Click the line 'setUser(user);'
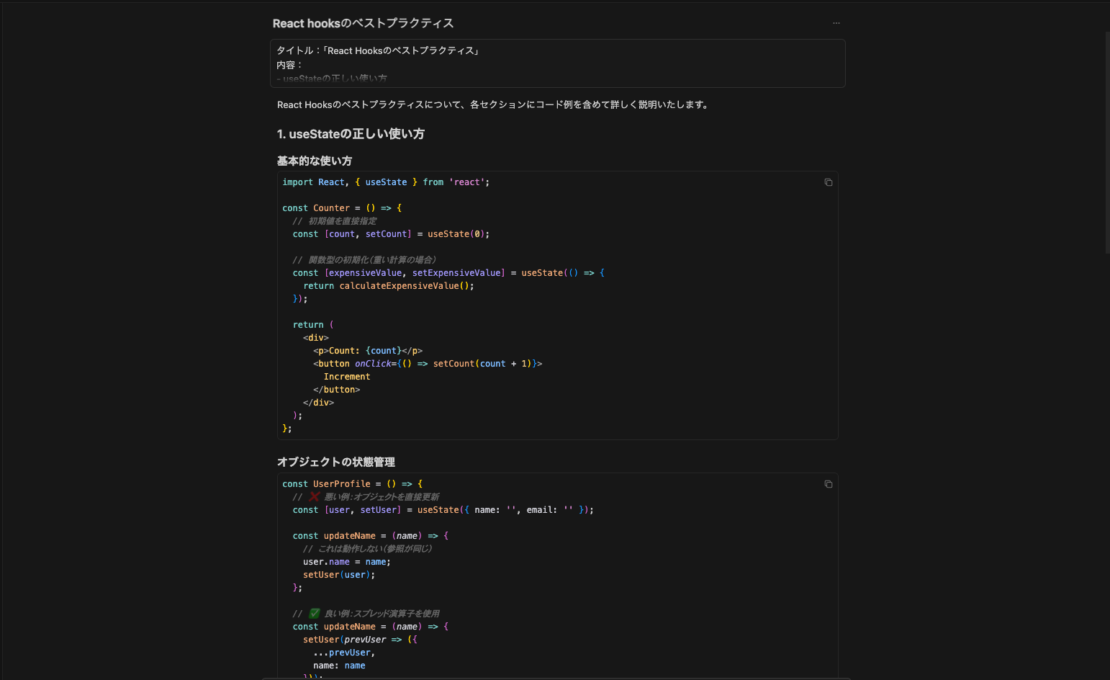 pos(339,575)
